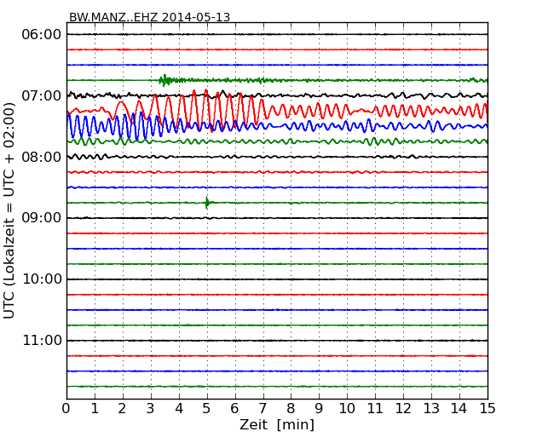Image resolution: width=554 pixels, height=443 pixels.
Task: Select minute tick label 13
Action: [431, 409]
